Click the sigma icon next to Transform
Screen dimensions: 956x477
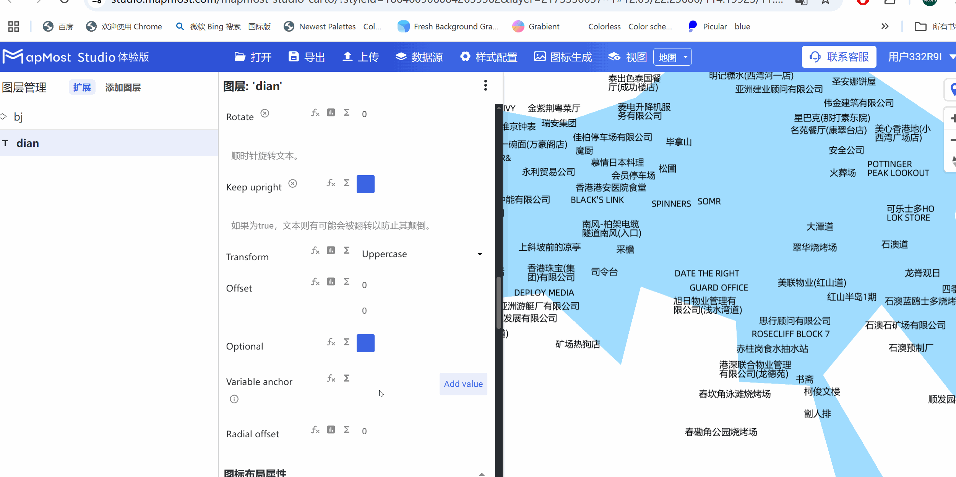pos(346,250)
